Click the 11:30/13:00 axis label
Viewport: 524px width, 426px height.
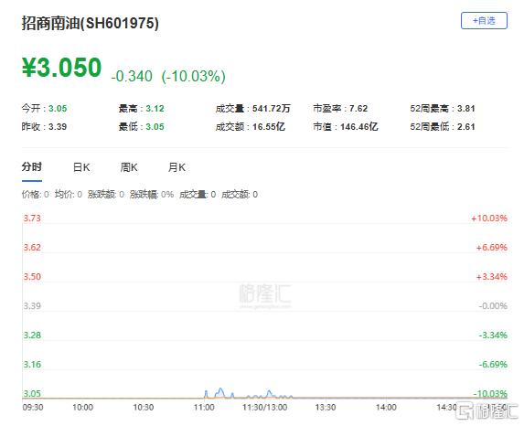pos(264,408)
